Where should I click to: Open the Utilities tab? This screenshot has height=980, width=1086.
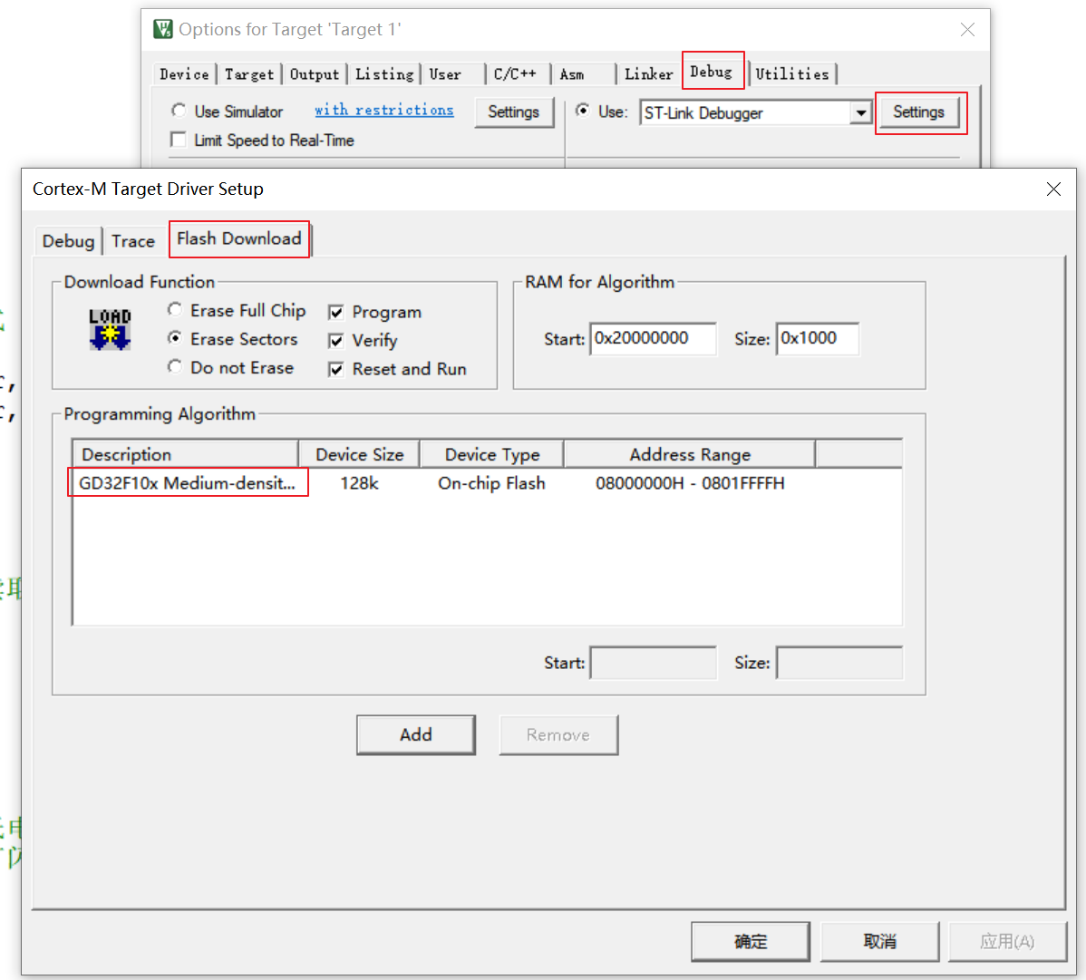click(791, 74)
